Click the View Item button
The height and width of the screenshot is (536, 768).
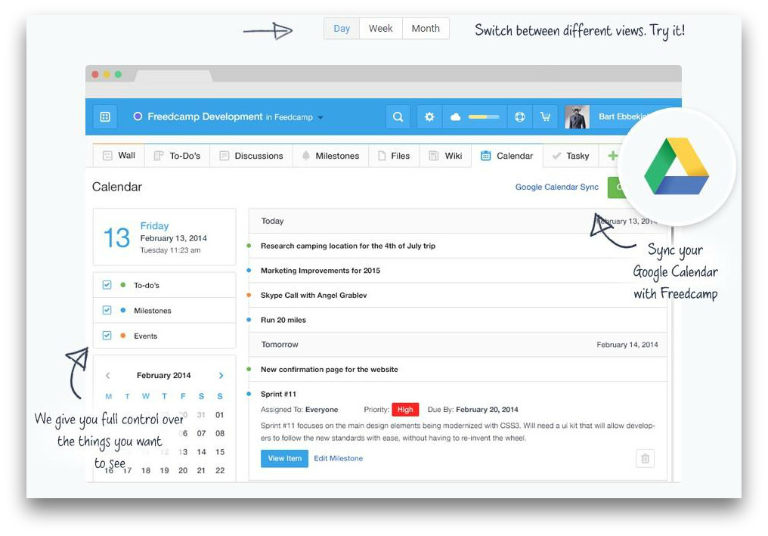[284, 458]
